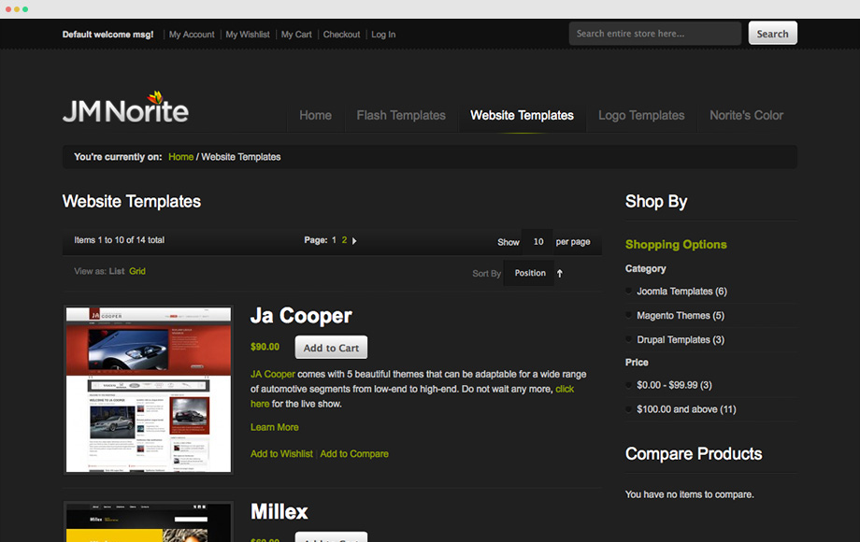Filter by Drupal Templates category

tap(681, 340)
